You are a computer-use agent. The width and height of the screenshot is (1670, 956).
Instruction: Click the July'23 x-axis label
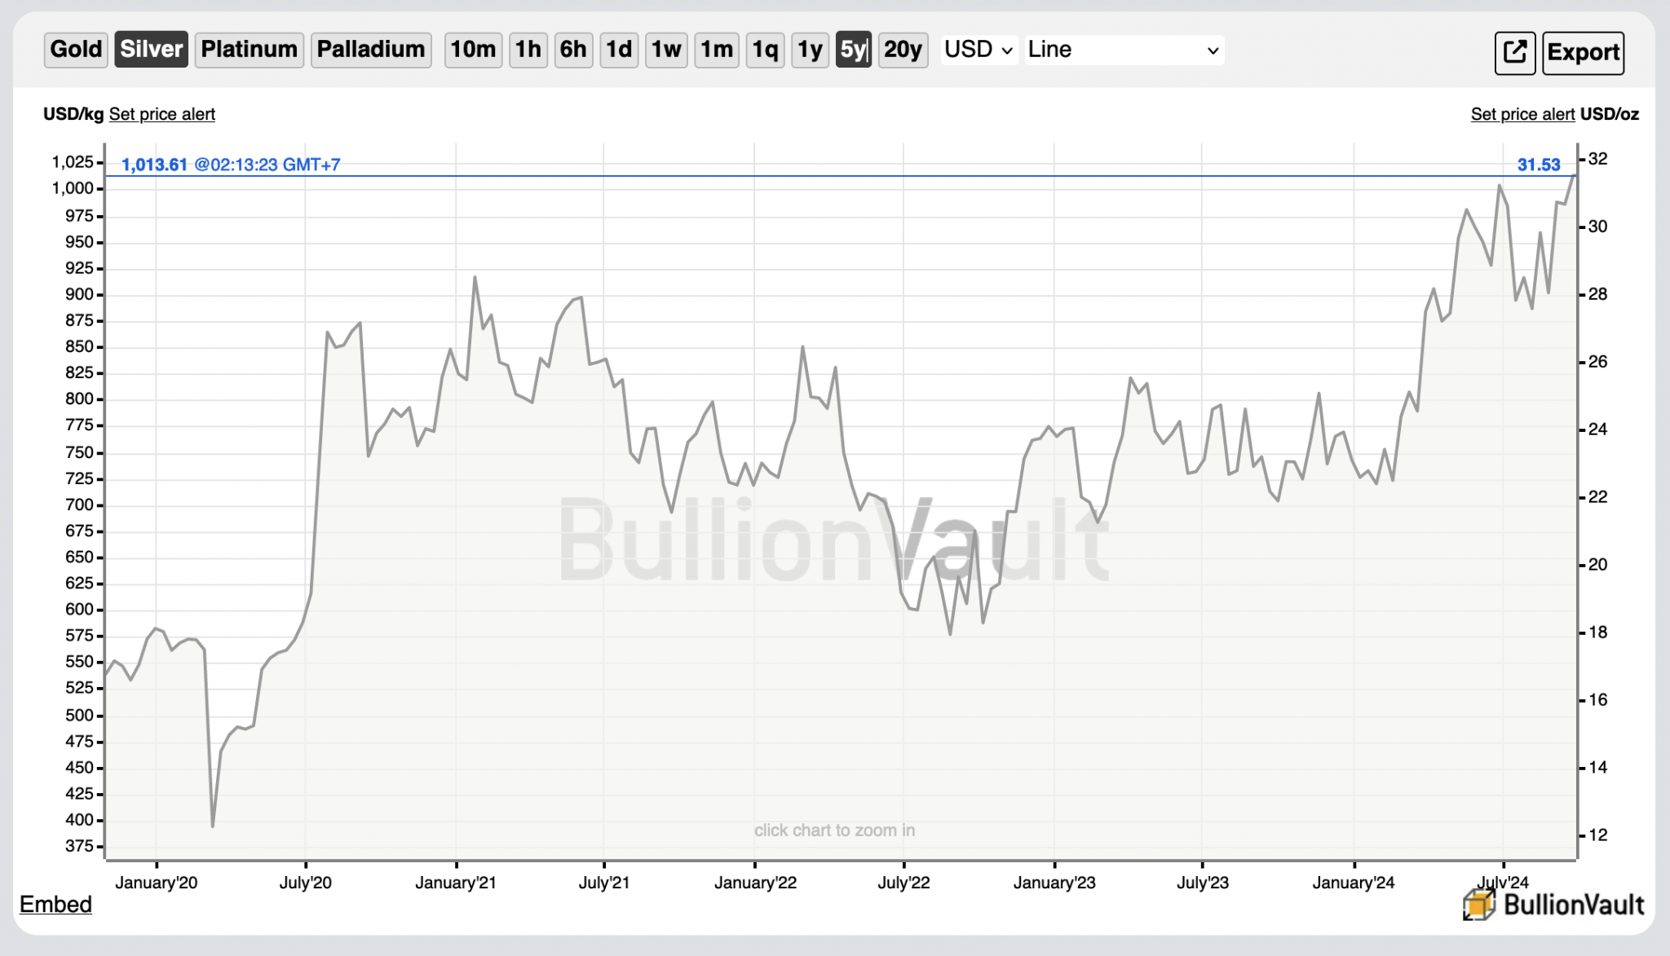[x=1202, y=883]
